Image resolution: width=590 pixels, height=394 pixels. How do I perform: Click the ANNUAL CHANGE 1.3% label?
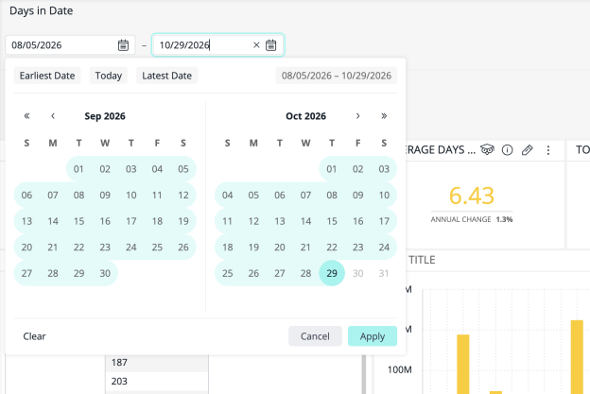pos(472,219)
